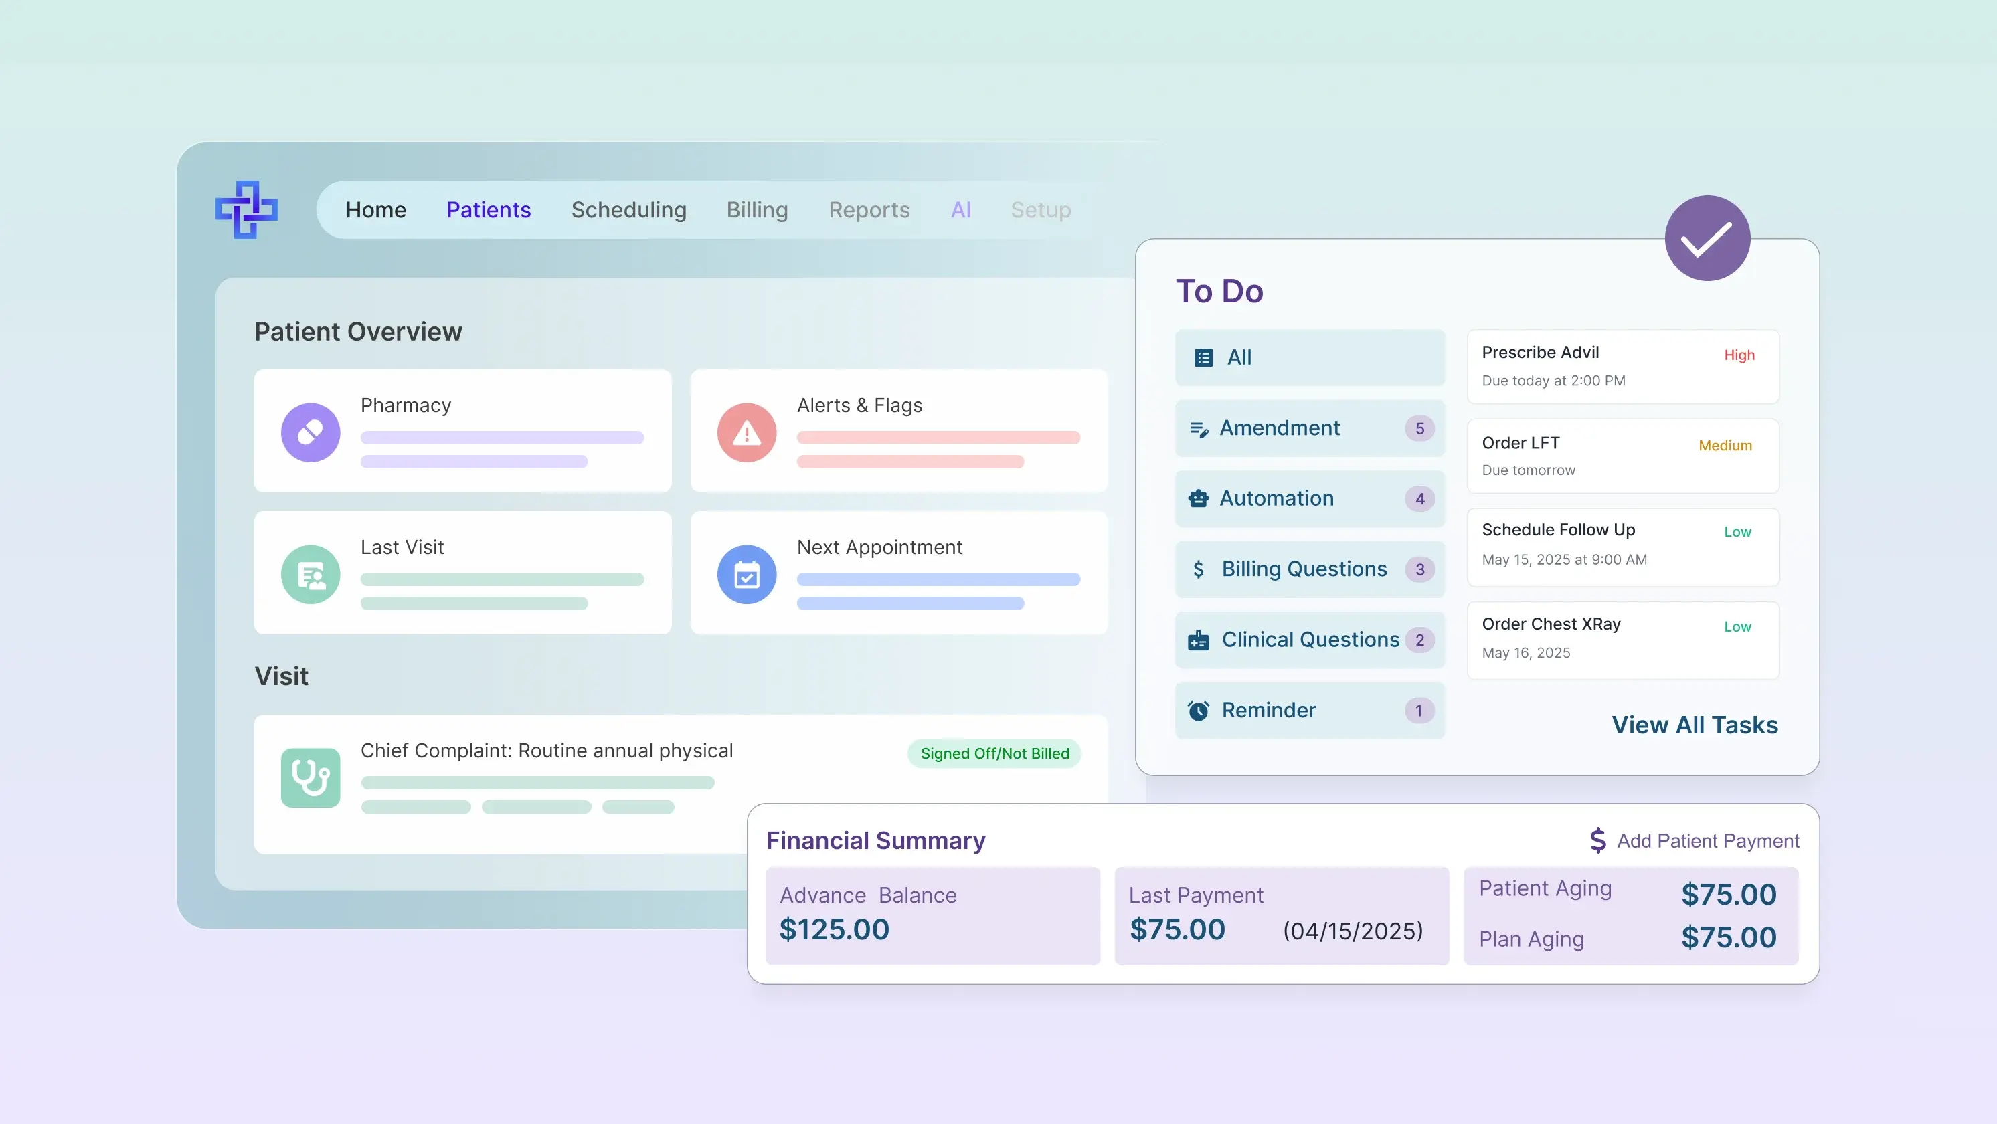The width and height of the screenshot is (1997, 1124).
Task: Click the Advance Balance card
Action: coord(933,915)
